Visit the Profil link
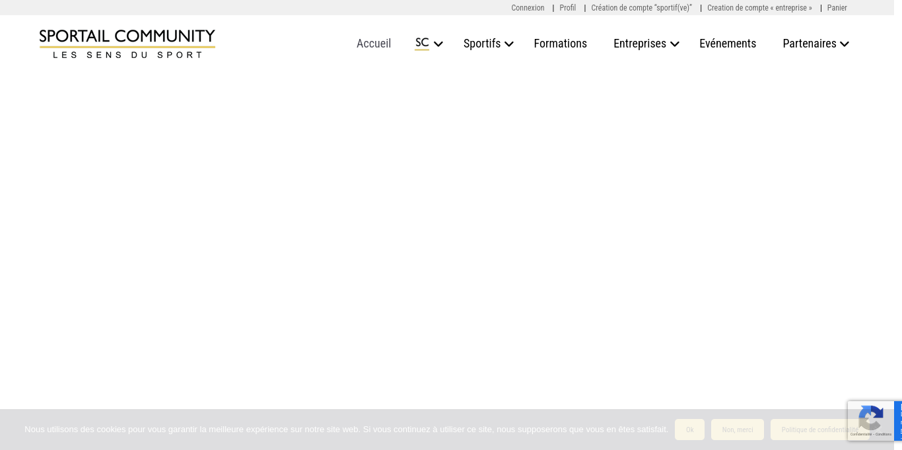The width and height of the screenshot is (902, 450). 567,8
